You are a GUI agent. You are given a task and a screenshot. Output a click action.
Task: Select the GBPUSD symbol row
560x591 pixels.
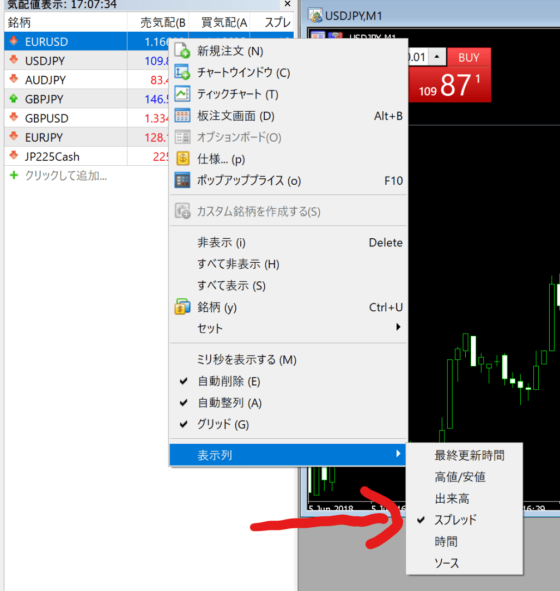[x=87, y=118]
